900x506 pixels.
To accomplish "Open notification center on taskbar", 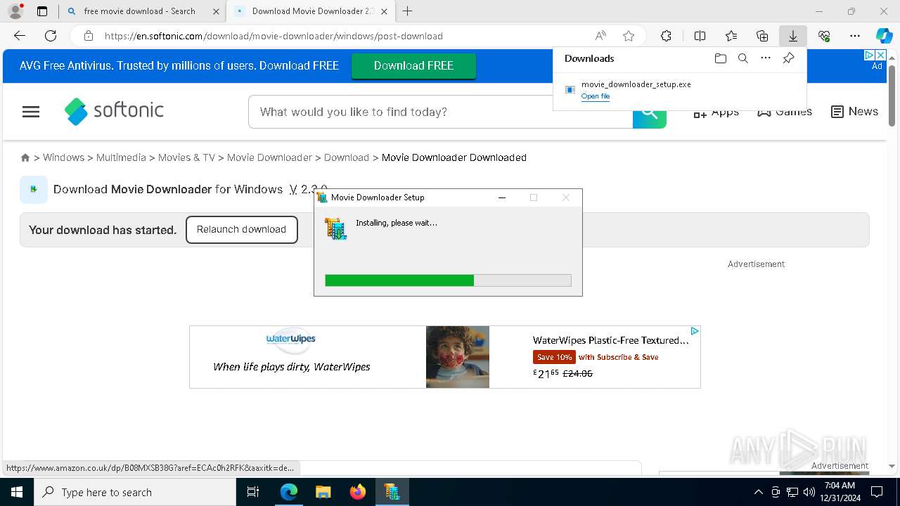I will (877, 492).
